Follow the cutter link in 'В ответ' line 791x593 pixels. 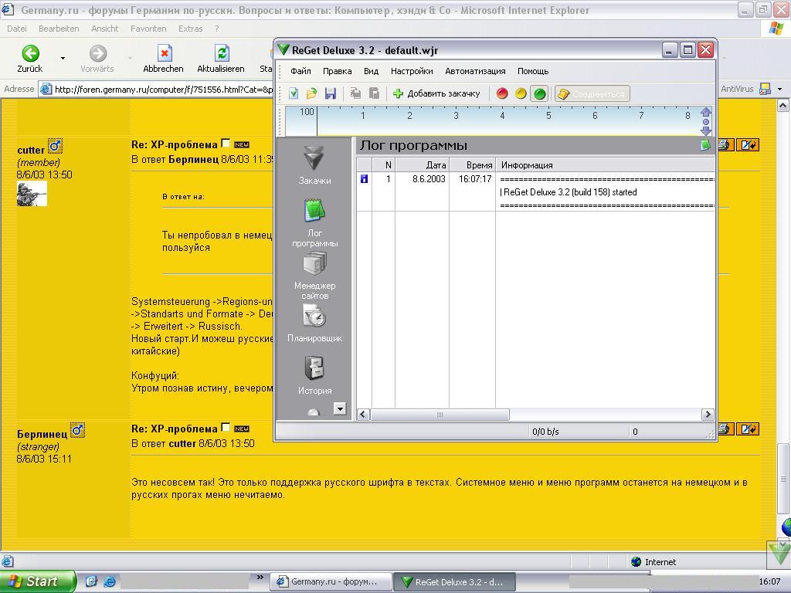[x=182, y=444]
